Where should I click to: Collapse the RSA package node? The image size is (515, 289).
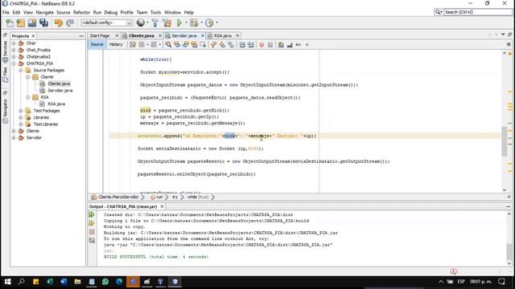click(28, 97)
